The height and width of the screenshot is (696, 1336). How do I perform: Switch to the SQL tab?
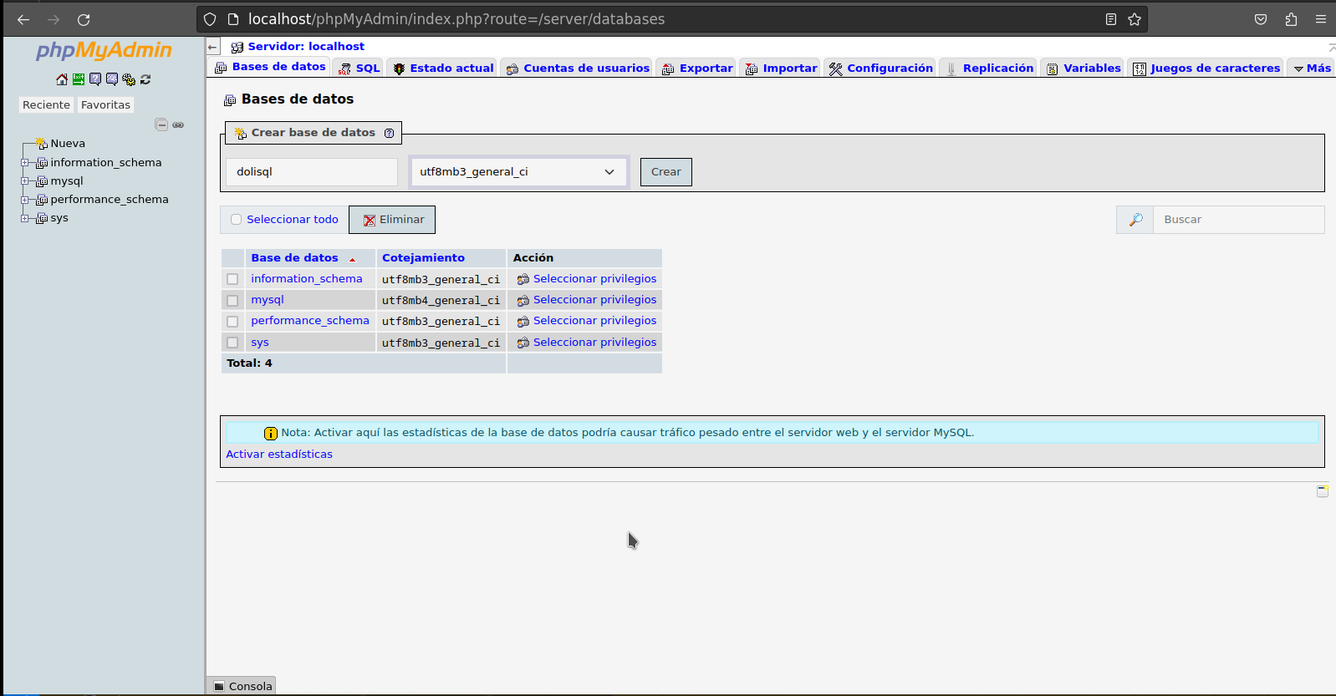pyautogui.click(x=359, y=69)
